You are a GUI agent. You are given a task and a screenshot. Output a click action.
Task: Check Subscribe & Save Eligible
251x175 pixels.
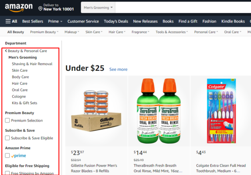click(7, 138)
